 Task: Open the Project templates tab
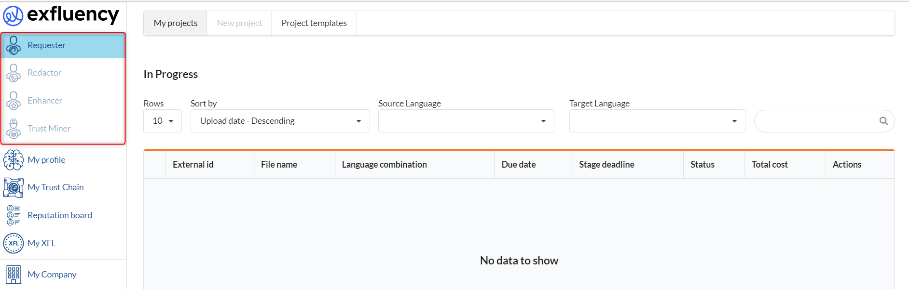314,23
